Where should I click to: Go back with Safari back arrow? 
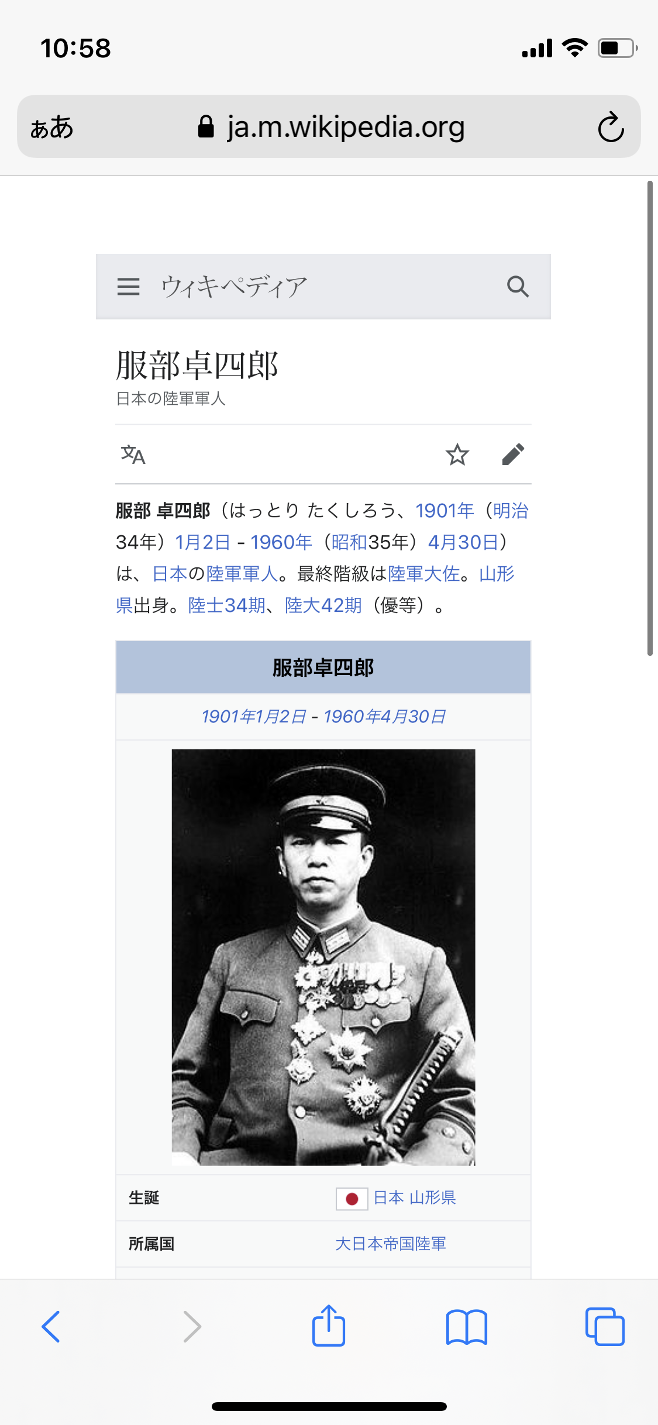point(51,1326)
